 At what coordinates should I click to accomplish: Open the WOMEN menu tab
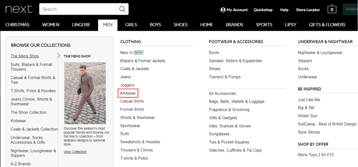point(50,25)
